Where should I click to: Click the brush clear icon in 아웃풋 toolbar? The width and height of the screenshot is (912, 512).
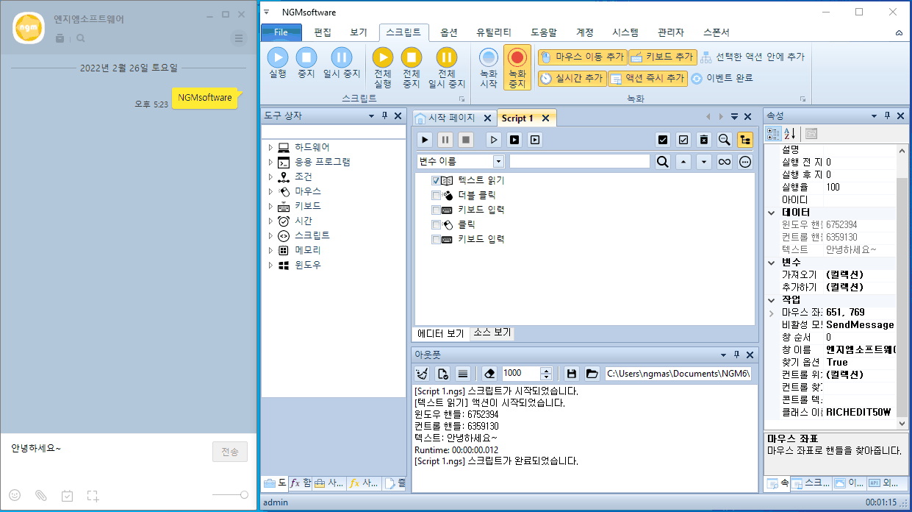[423, 374]
